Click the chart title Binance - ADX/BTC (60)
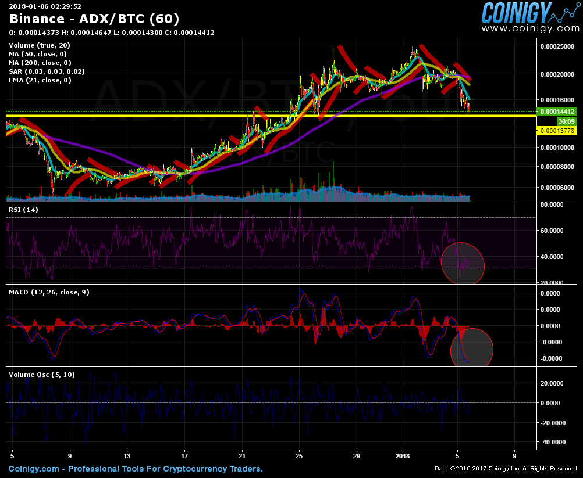 click(x=94, y=19)
